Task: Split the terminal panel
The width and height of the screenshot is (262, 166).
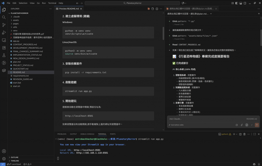Action: [240, 134]
